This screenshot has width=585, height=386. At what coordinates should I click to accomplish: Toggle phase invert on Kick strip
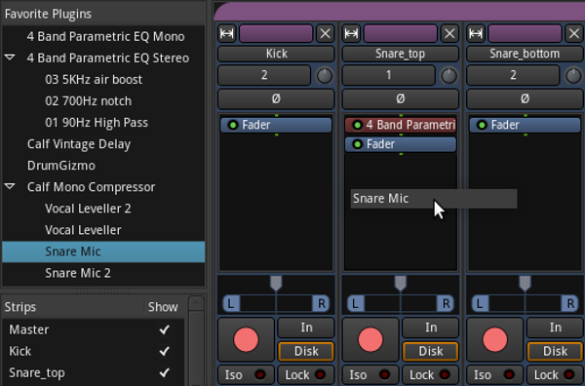click(x=276, y=98)
